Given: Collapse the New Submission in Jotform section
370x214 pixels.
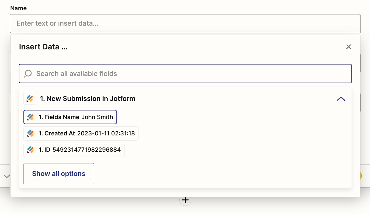Looking at the screenshot, I should [x=341, y=99].
